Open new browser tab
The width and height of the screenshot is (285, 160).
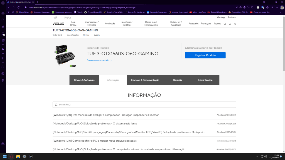(38, 2)
